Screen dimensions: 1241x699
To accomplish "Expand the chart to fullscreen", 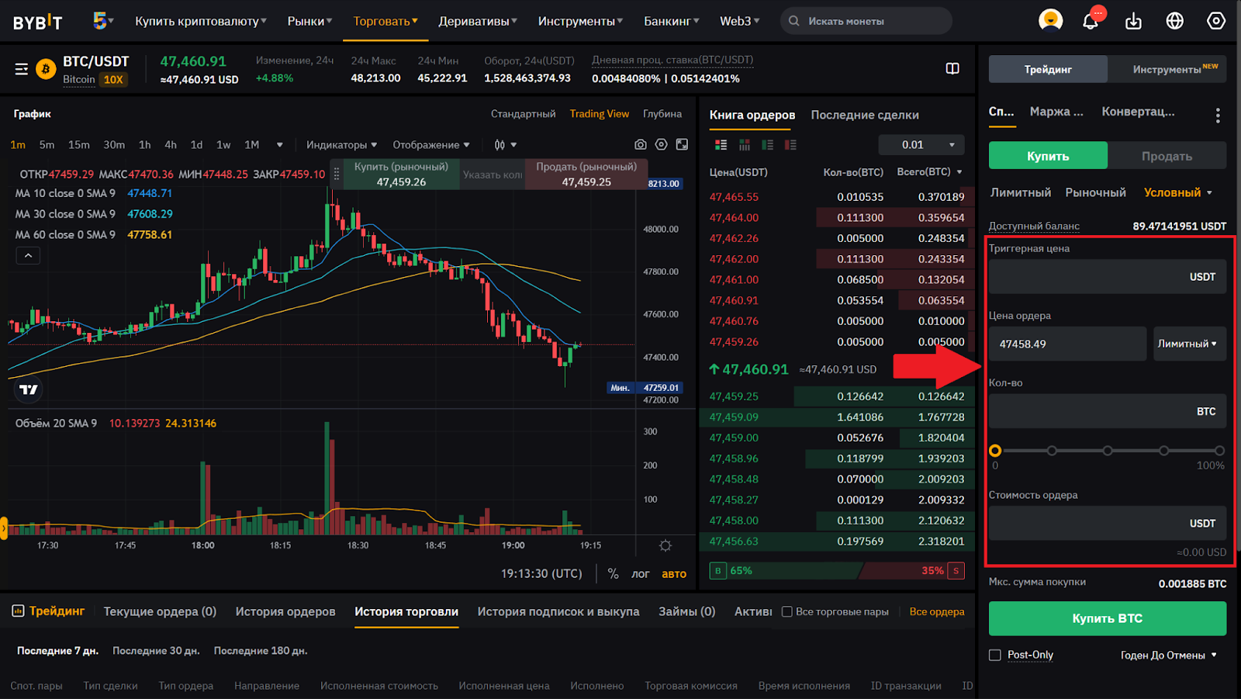I will 682,144.
